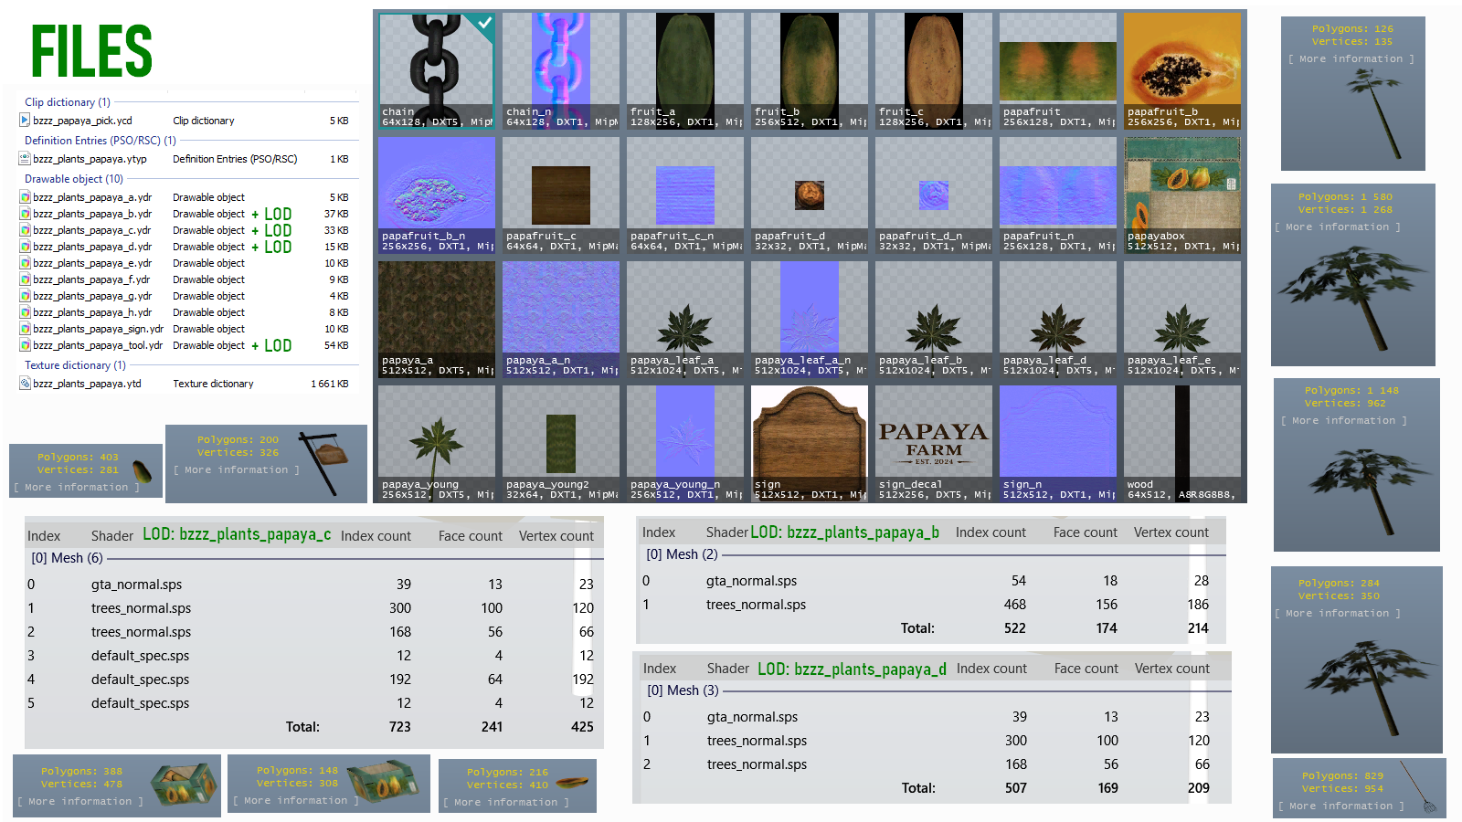Viewport: 1462px width, 822px height.
Task: Open More information for the 126-polygon model
Action: (x=1351, y=58)
